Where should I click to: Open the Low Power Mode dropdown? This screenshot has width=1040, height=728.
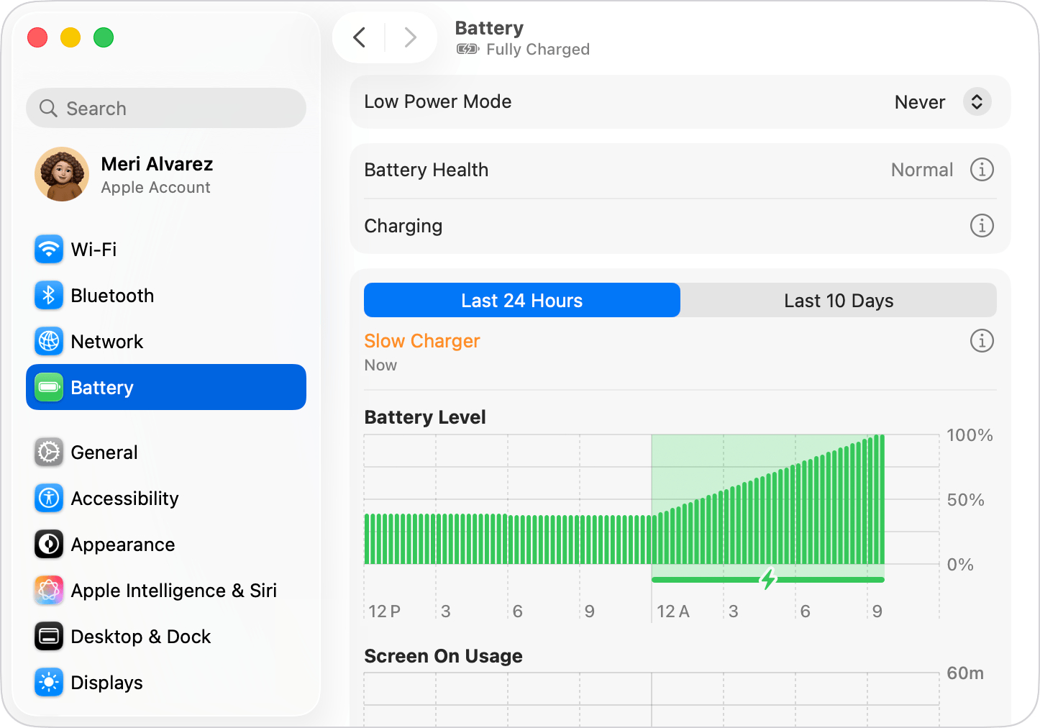coord(977,101)
